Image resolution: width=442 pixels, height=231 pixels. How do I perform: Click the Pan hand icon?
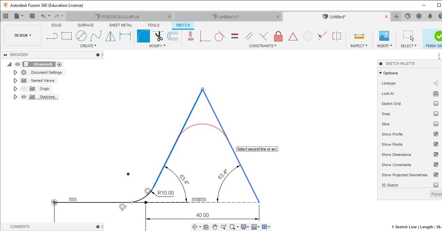tap(215, 227)
